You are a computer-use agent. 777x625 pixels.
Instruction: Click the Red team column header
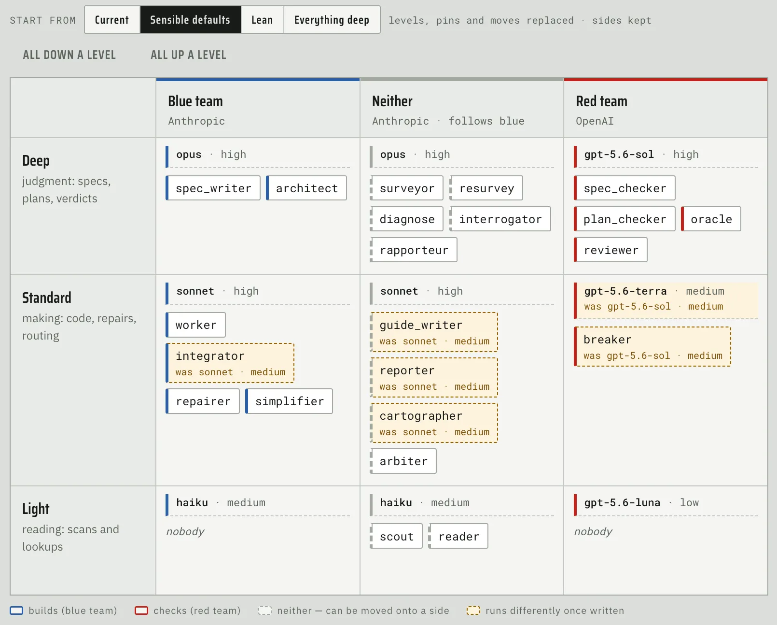point(666,109)
